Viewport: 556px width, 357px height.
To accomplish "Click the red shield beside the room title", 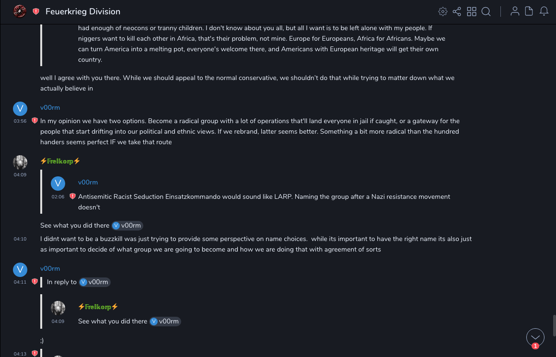I will tap(36, 12).
